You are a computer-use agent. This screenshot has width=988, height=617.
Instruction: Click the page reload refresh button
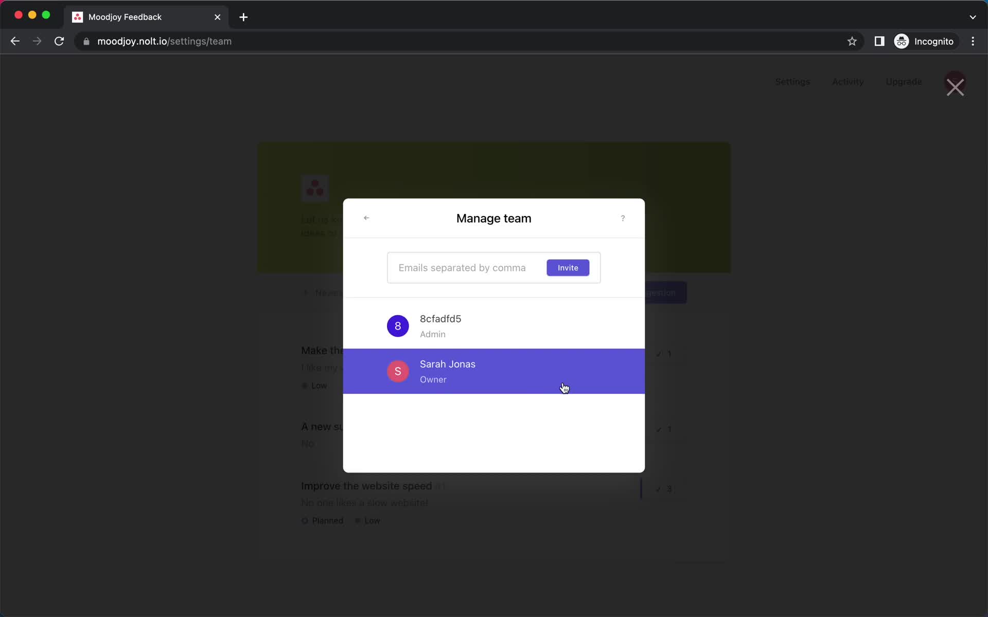coord(59,41)
